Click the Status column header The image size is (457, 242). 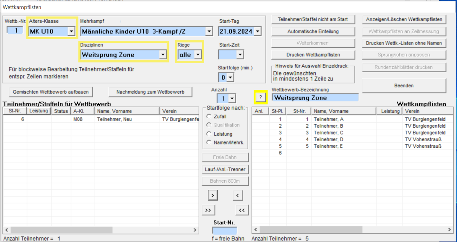point(61,111)
